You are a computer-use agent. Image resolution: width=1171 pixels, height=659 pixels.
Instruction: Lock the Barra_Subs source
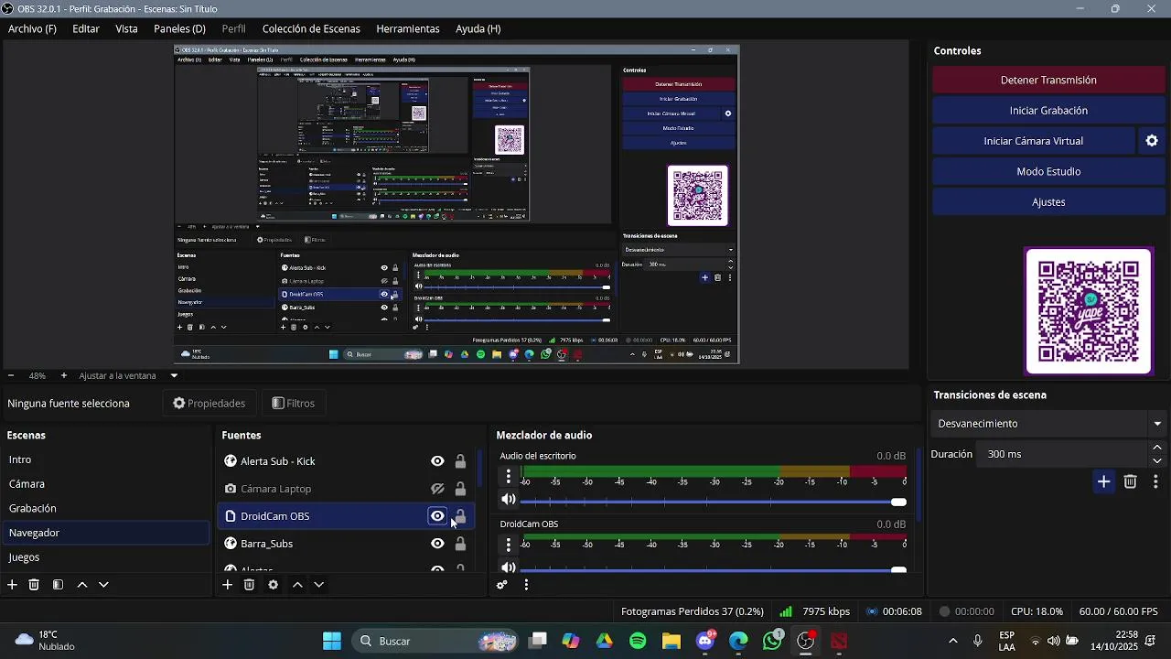coord(460,544)
